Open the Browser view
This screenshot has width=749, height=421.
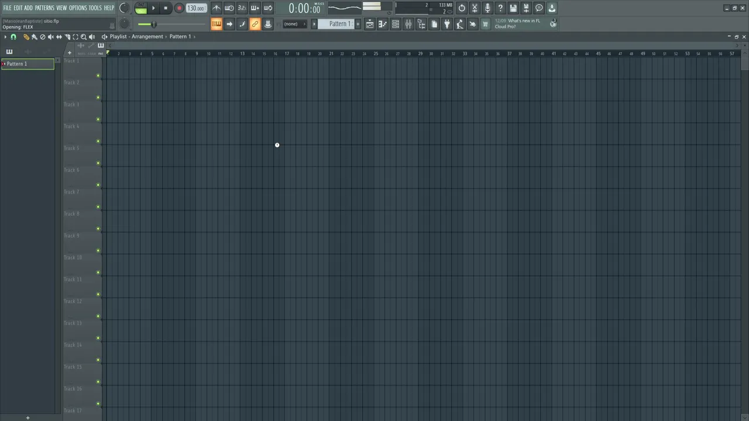421,24
